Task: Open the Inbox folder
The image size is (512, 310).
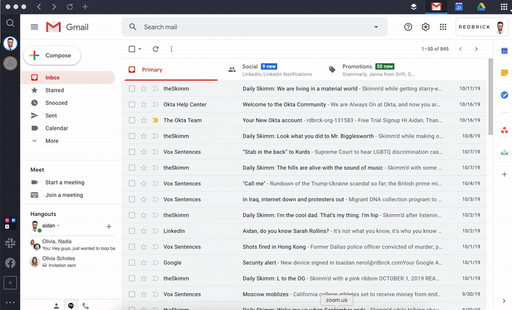Action: pos(68,77)
